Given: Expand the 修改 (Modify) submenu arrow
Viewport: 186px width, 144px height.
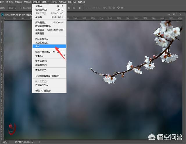Looking at the screenshot, I should click(x=65, y=55).
